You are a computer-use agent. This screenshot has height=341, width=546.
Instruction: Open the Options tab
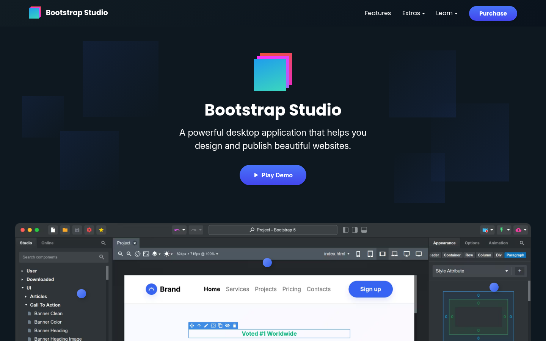pos(472,243)
